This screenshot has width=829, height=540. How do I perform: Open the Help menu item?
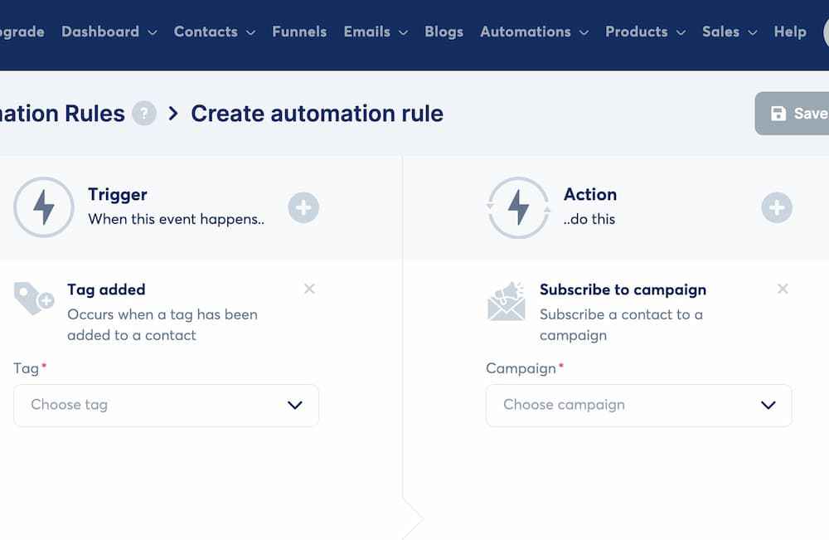(x=790, y=32)
